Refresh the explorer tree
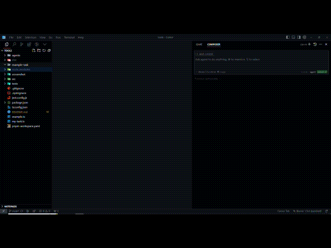Viewport: 331px width, 248px height. click(x=44, y=51)
